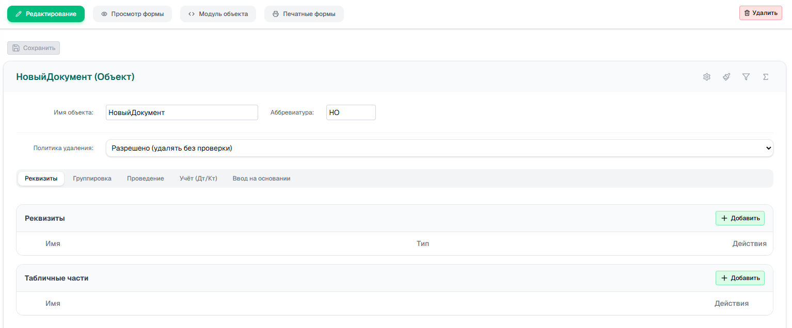Click the Сохранить button
The height and width of the screenshot is (328, 792).
pos(34,48)
